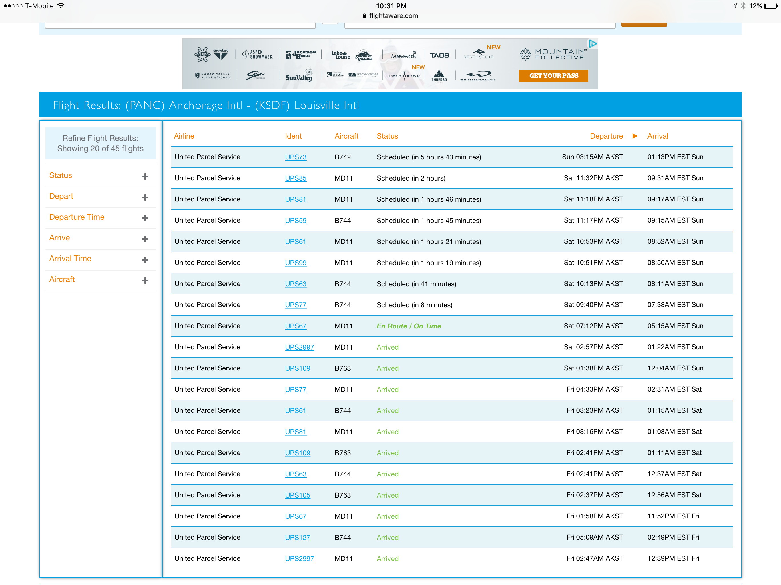
Task: Tap the padlock icon in the address bar
Action: 364,16
